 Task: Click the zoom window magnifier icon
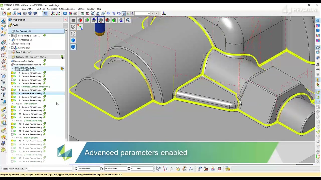[98, 13]
